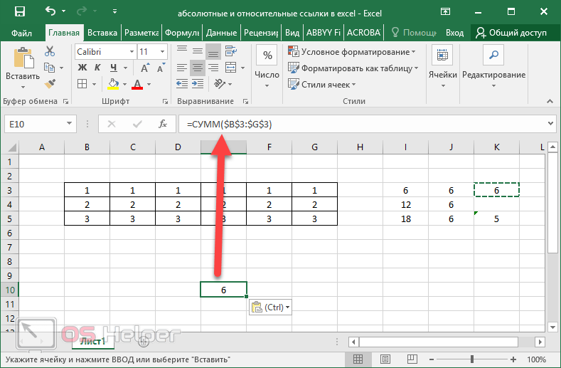The image size is (561, 368).
Task: Toggle bottom vertical alignment
Action: point(213,51)
